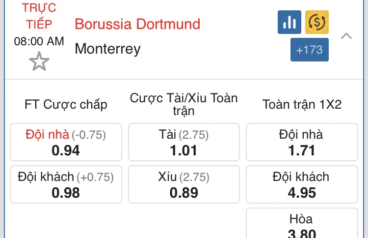Tap the Toàn trận 1X2 header
The width and height of the screenshot is (368, 238).
[x=302, y=104]
